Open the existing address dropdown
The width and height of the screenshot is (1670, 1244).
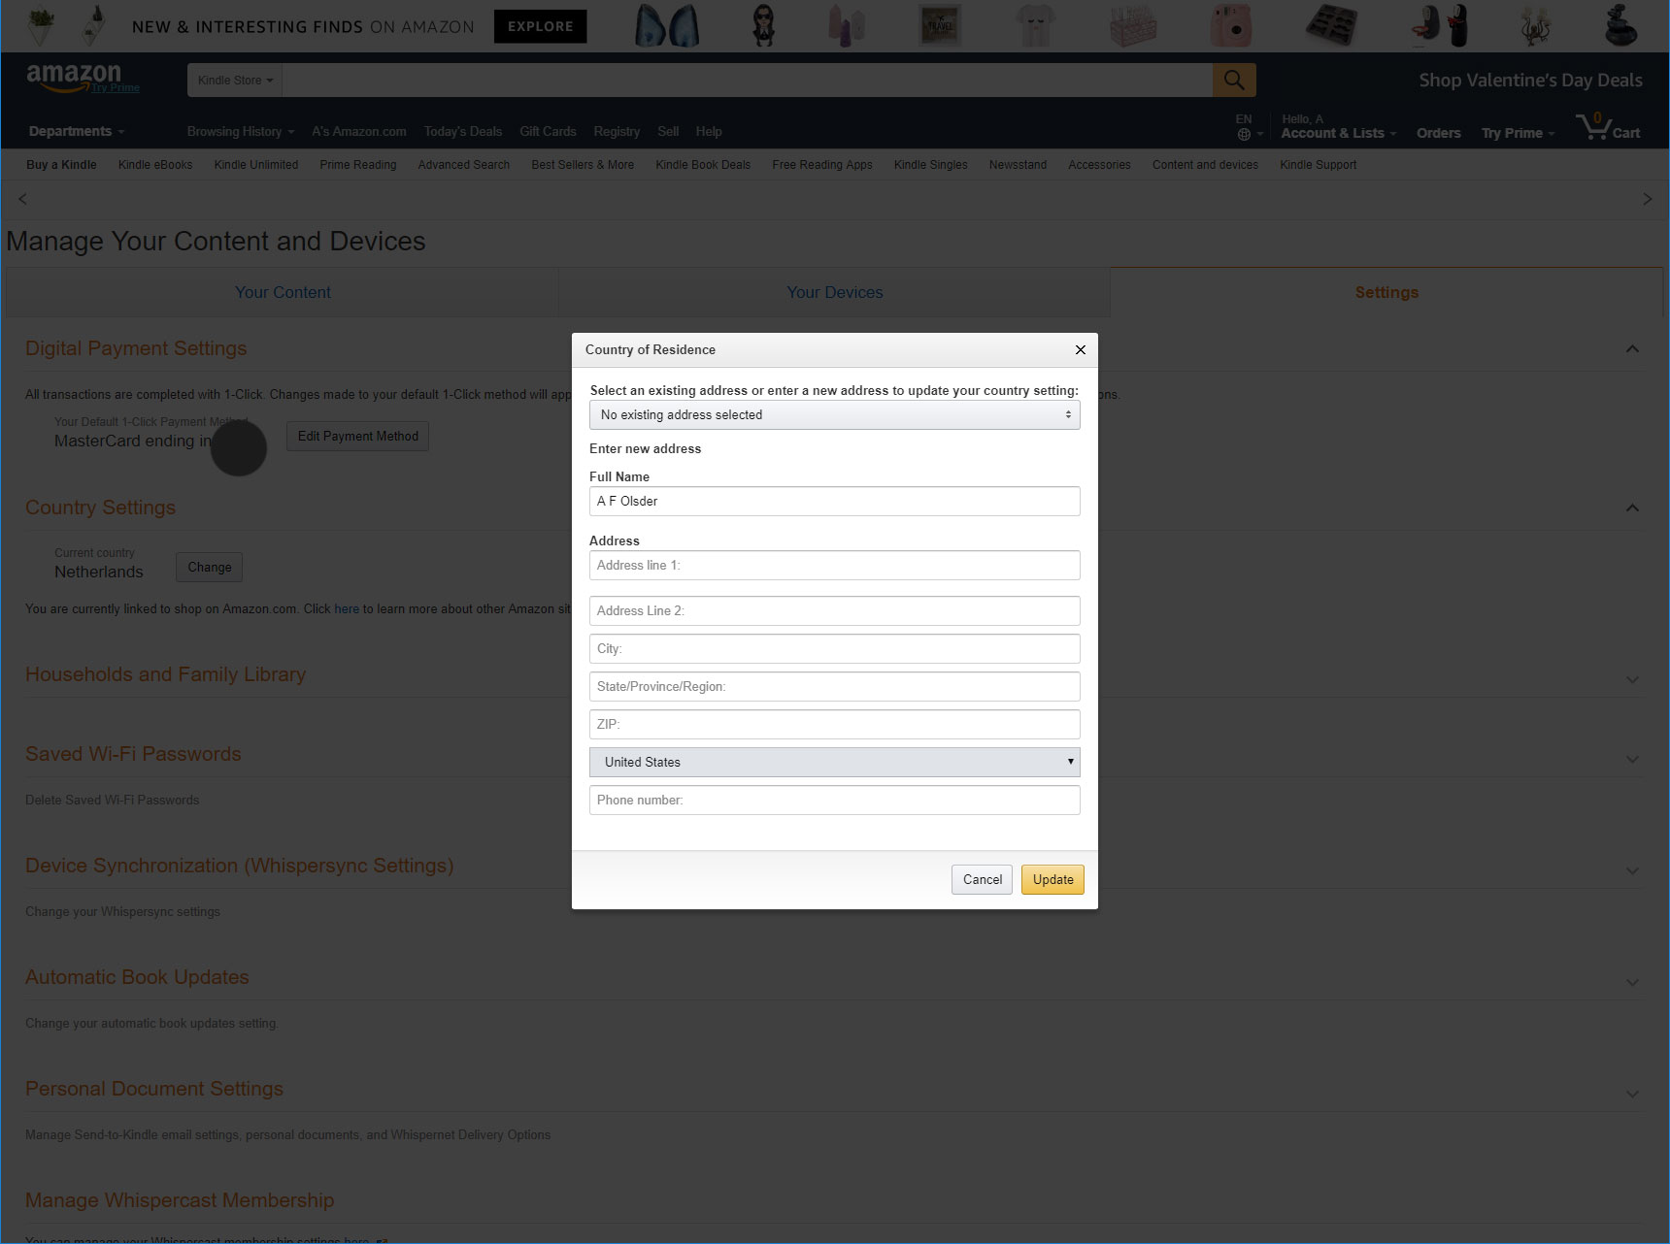(x=834, y=414)
